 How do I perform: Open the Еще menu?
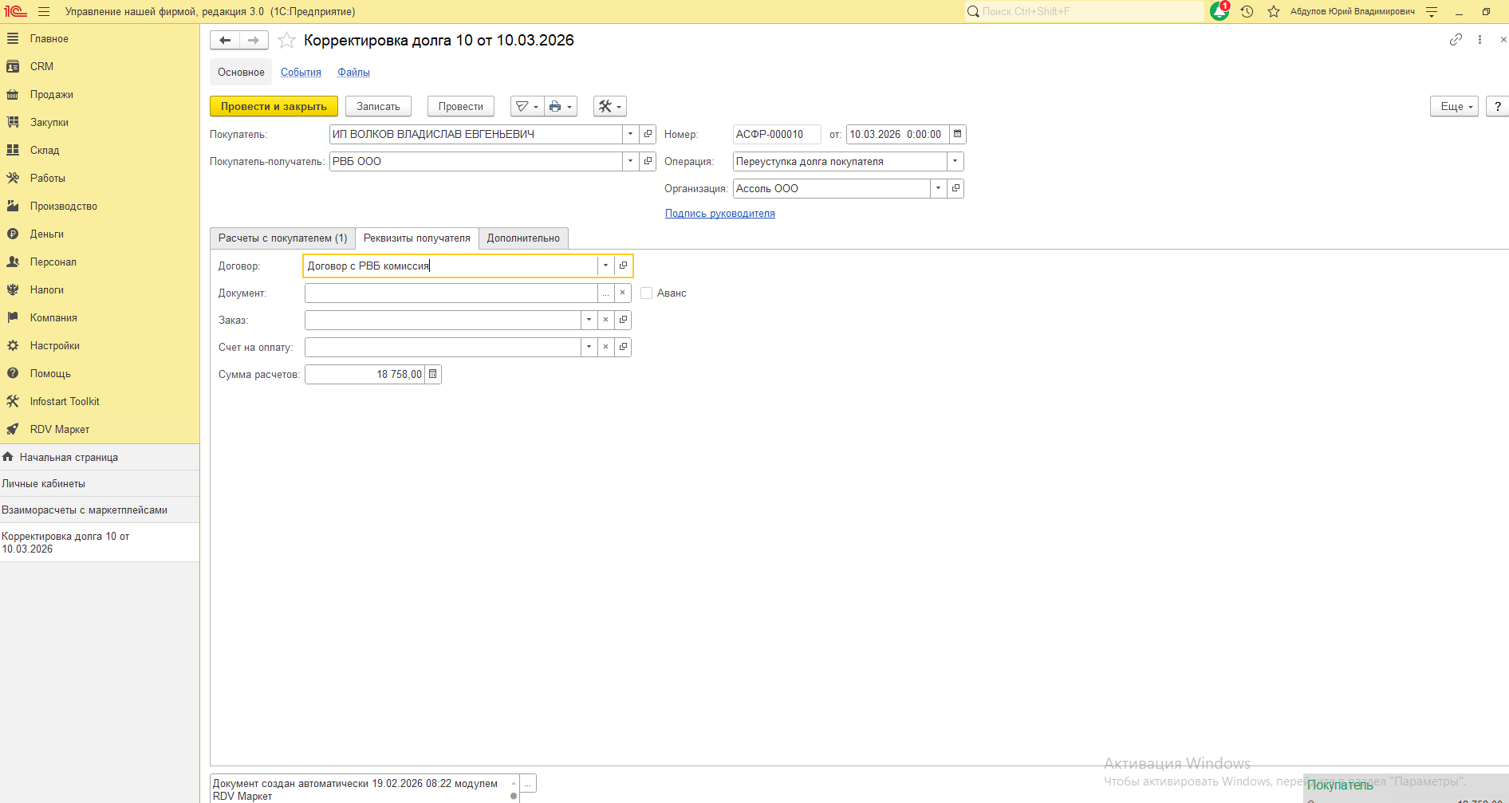tap(1455, 106)
